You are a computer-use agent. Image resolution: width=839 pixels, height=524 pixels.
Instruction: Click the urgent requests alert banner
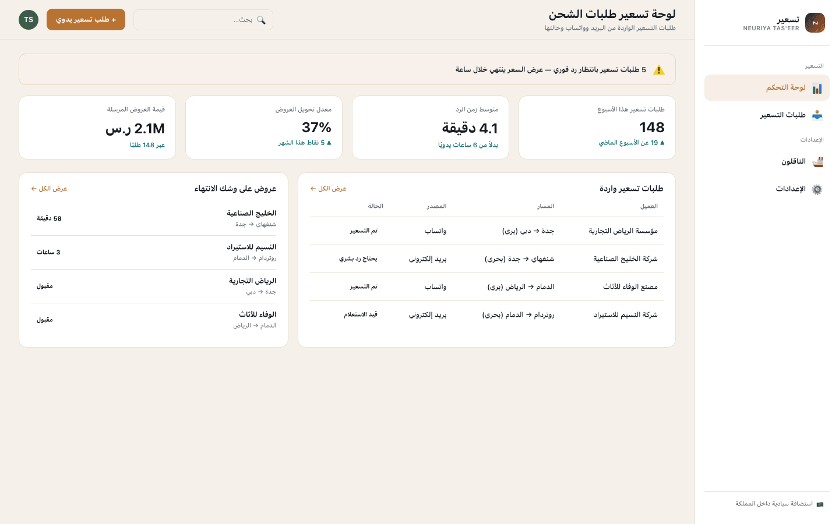347,70
